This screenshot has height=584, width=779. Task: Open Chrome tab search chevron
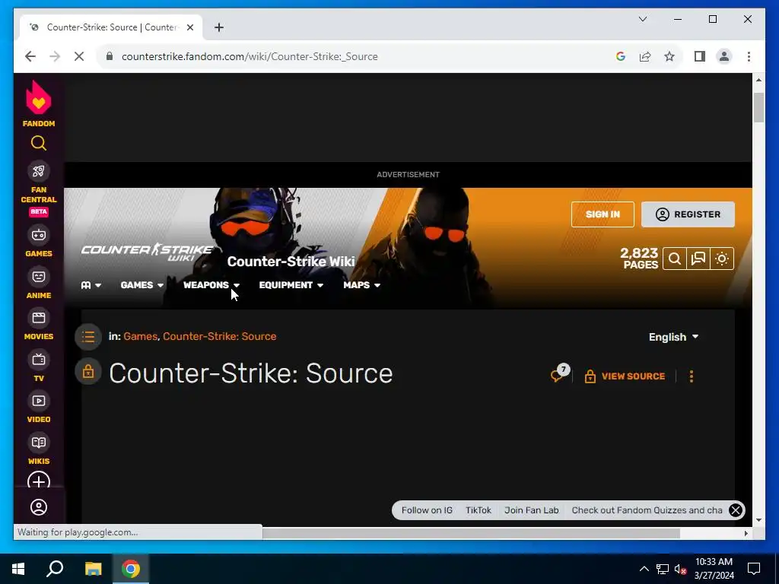tap(642, 19)
